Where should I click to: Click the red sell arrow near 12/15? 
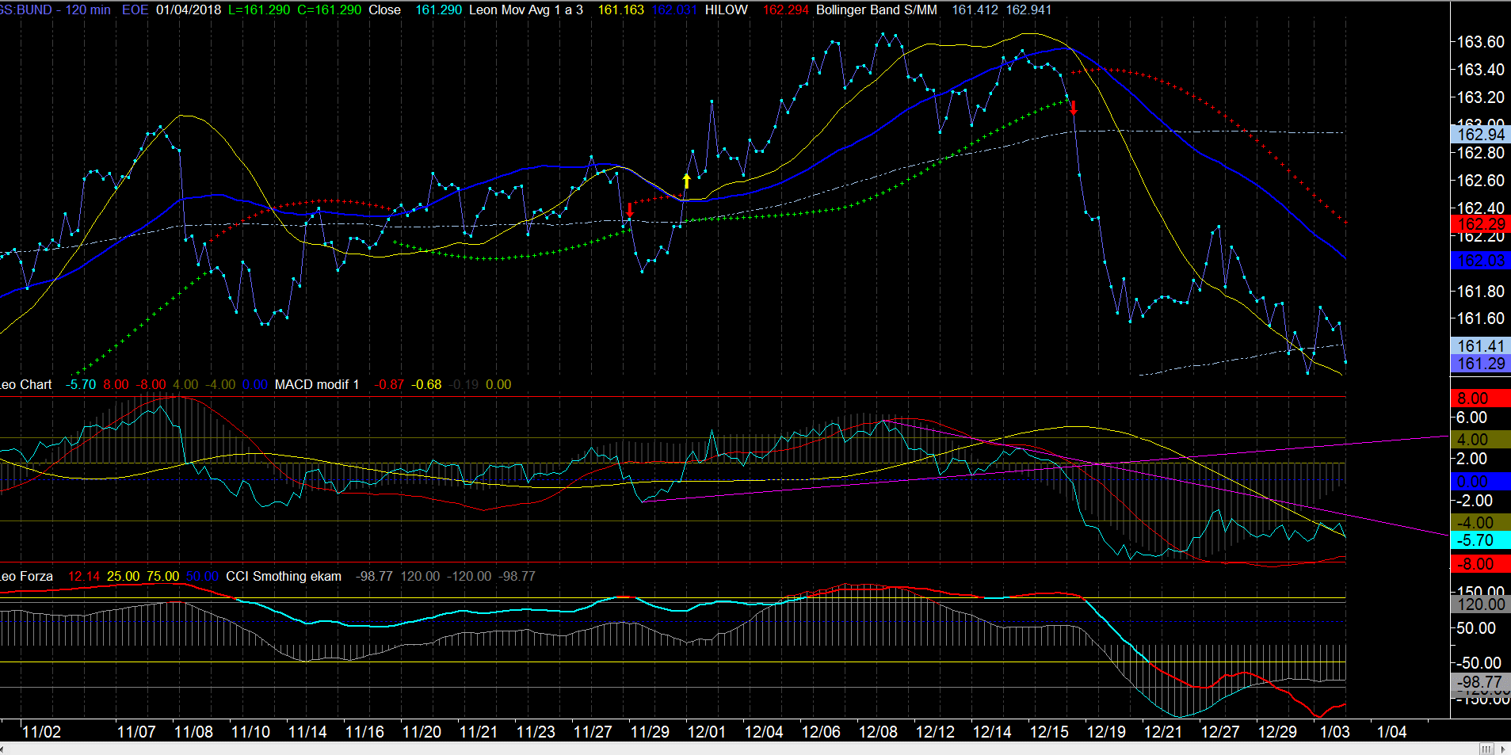point(1074,108)
